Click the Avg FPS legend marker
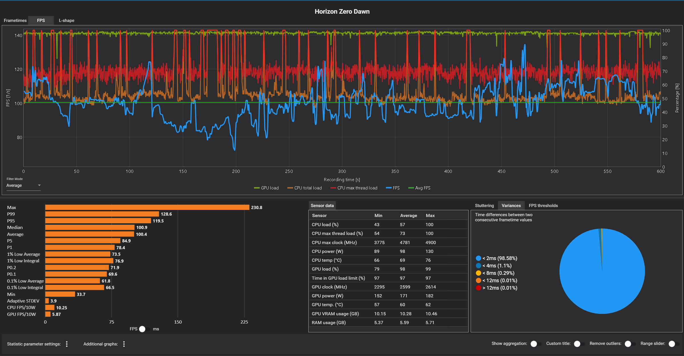The height and width of the screenshot is (356, 684). [x=411, y=188]
